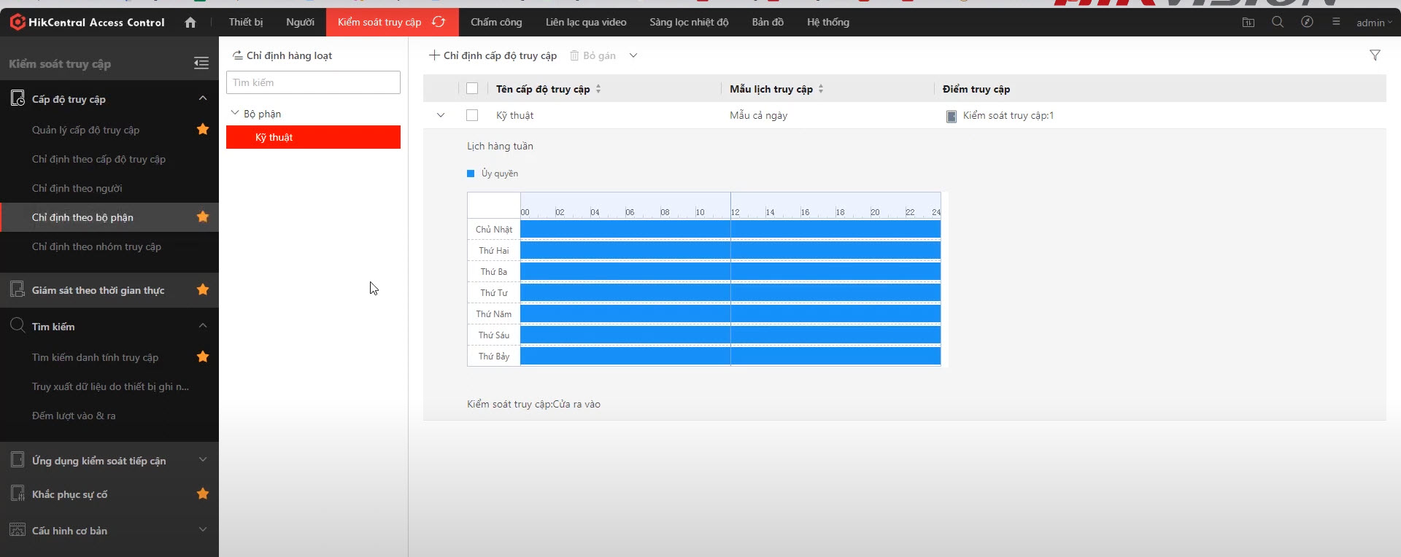Open the dropdown arrow next to Bỏ gán
Image resolution: width=1401 pixels, height=557 pixels.
point(633,55)
